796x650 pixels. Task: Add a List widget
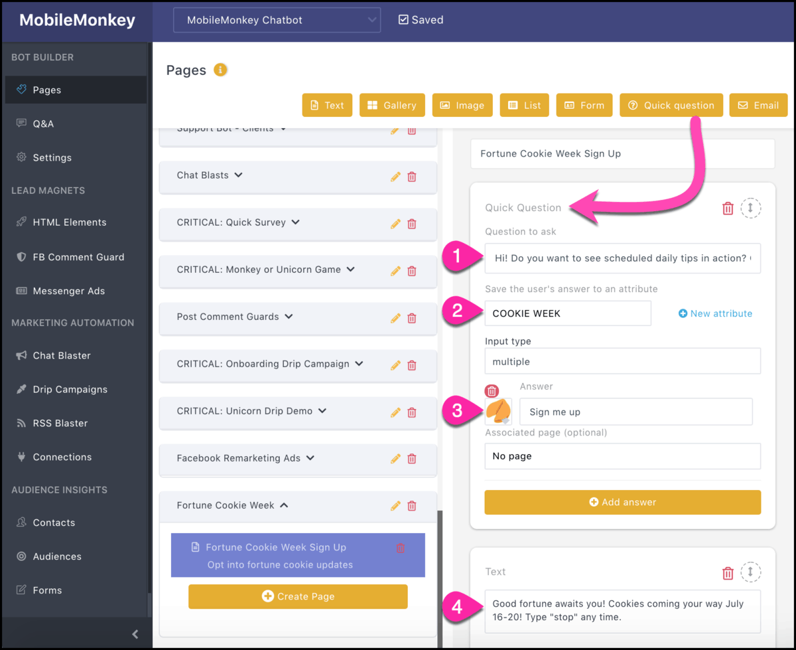pyautogui.click(x=525, y=105)
